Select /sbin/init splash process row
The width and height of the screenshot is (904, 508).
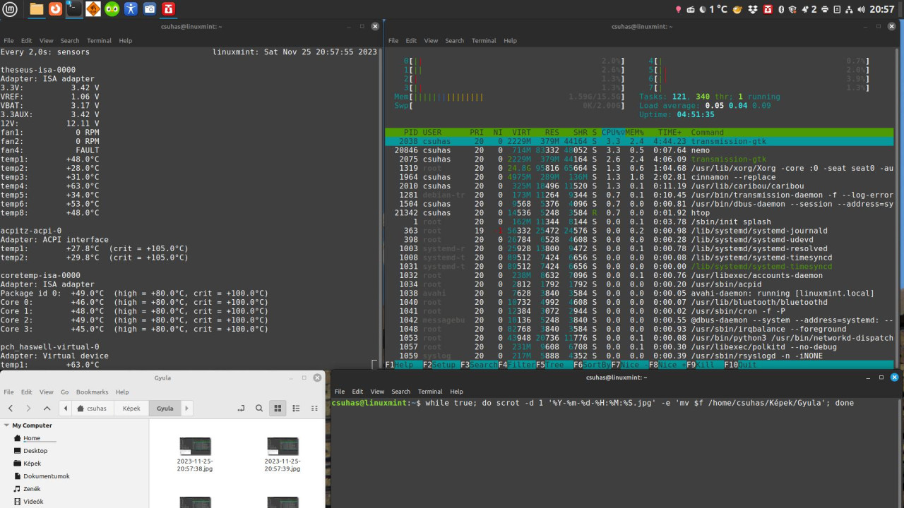[x=639, y=222]
